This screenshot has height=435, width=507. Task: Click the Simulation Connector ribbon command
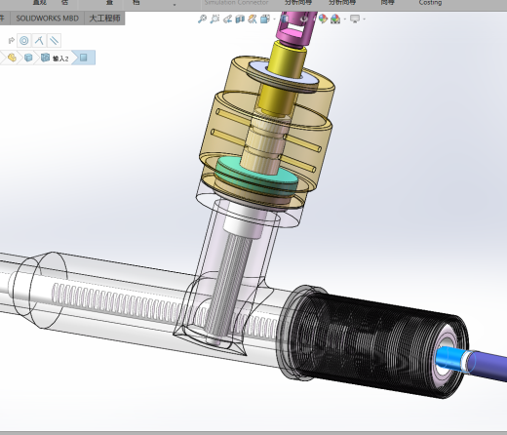click(x=236, y=3)
